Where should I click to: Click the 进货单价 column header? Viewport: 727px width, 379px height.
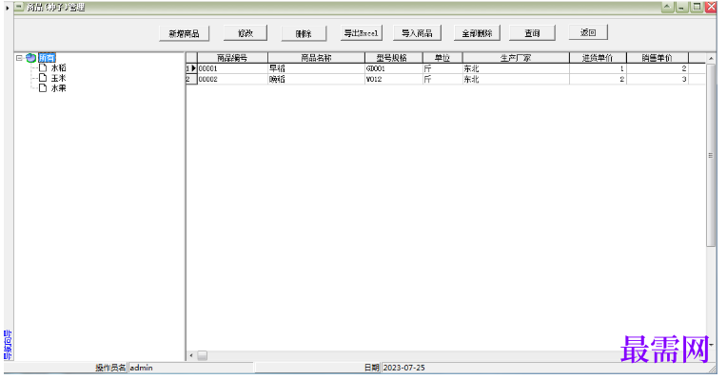click(598, 58)
